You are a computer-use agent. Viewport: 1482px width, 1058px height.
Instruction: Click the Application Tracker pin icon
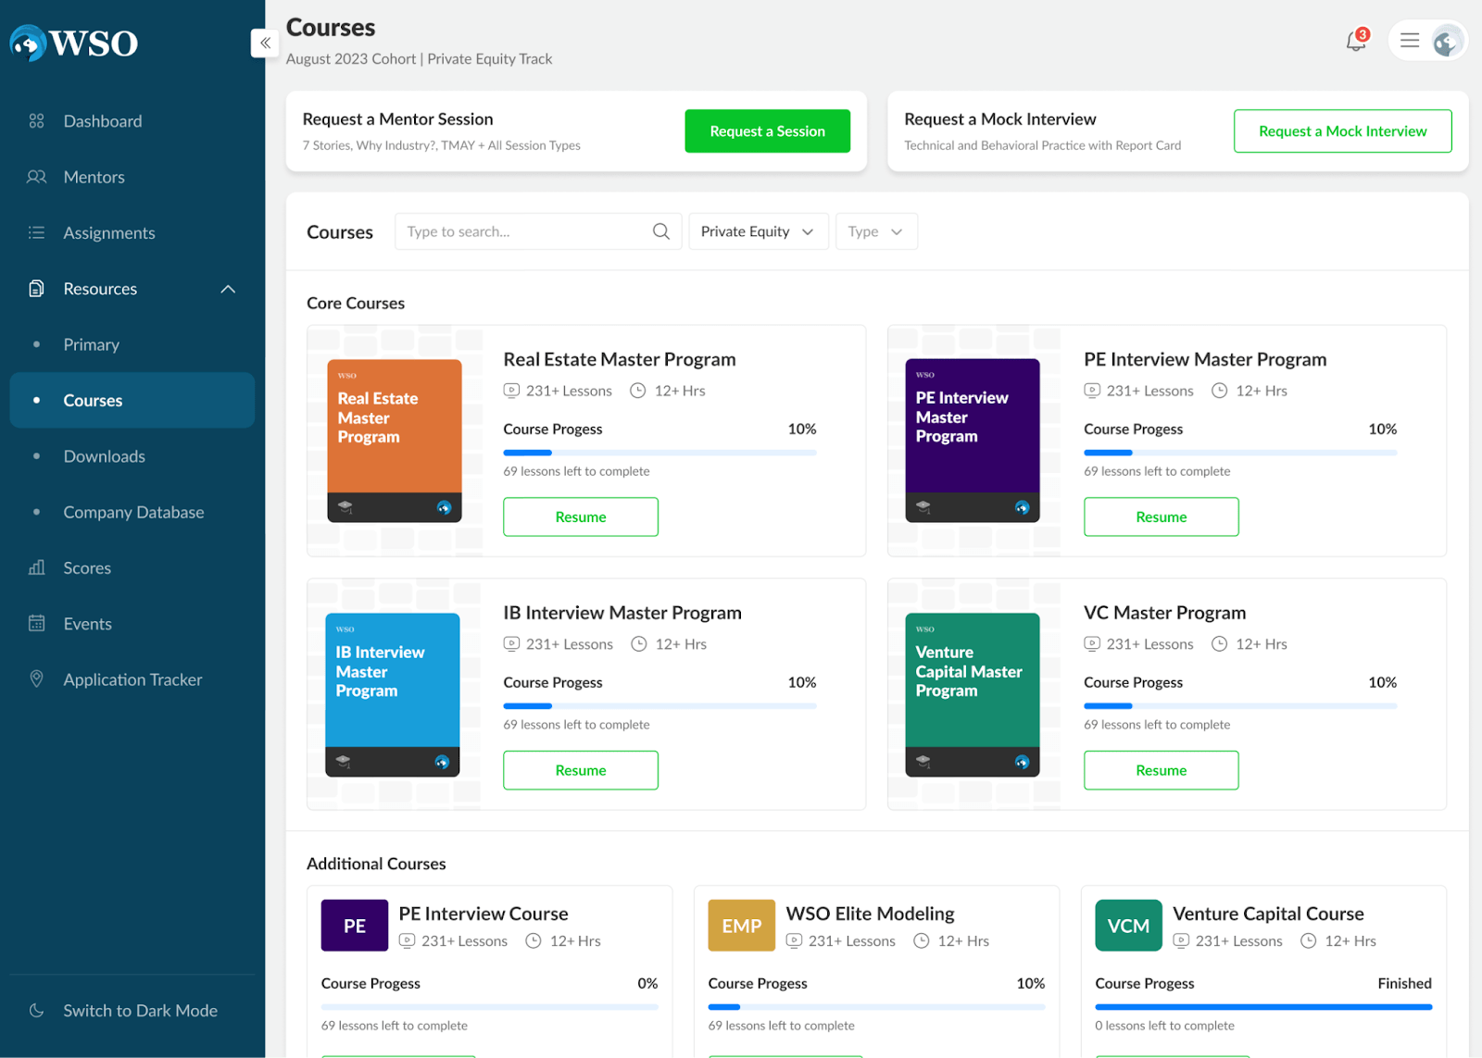(36, 678)
